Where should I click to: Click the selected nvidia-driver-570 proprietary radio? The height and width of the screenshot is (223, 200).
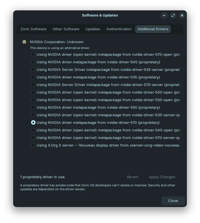pos(33,122)
